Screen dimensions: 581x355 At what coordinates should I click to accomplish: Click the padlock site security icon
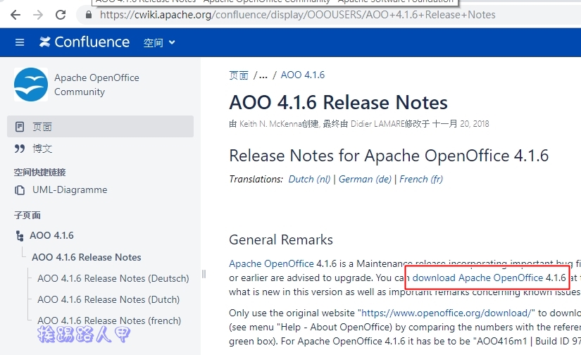pos(88,15)
